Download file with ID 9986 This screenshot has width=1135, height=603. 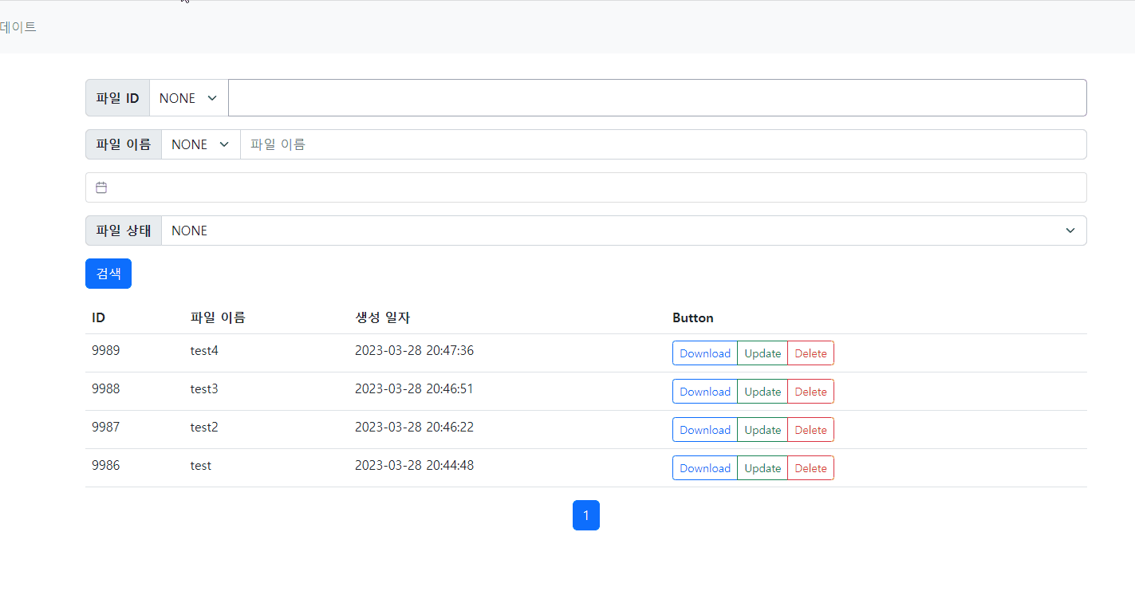(x=705, y=468)
